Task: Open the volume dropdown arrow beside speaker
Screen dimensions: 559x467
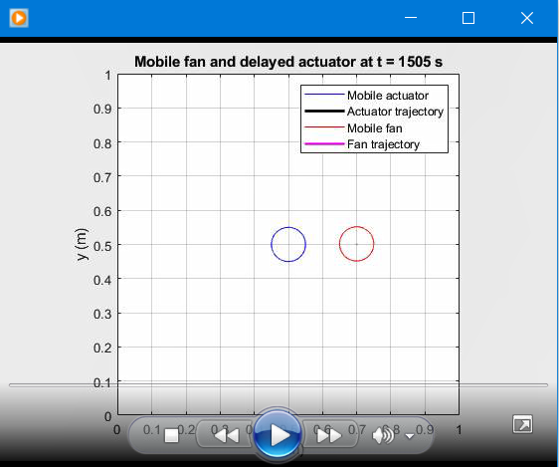Action: [x=410, y=436]
